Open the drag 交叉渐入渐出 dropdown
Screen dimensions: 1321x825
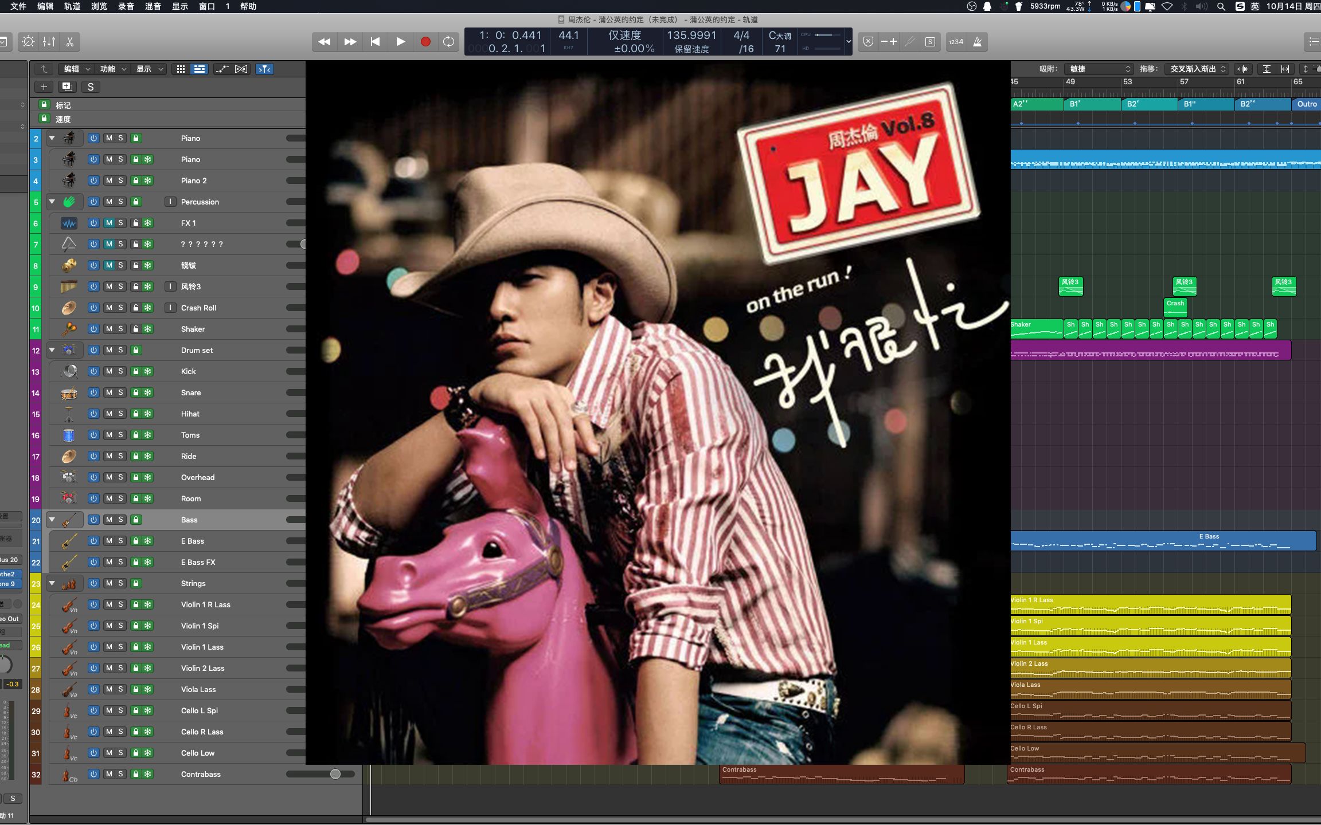point(1198,69)
